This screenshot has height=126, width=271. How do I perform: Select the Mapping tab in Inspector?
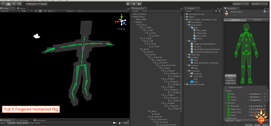tap(235, 20)
